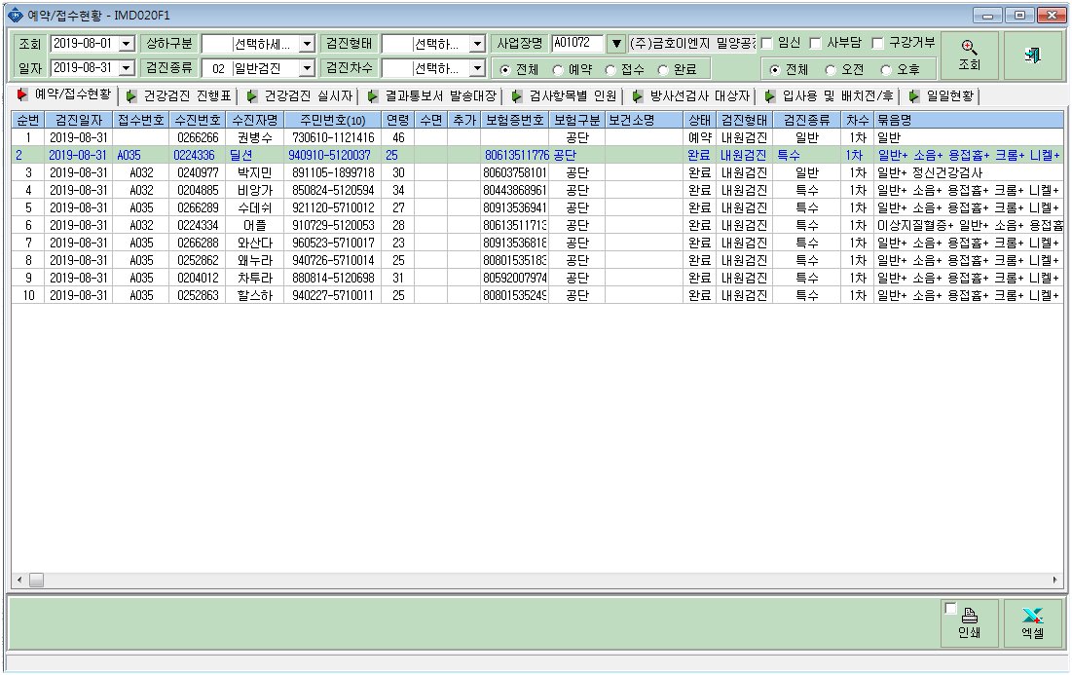Viewport: 1072px width, 675px height.
Task: Select the row for patient 박지민
Action: (537, 172)
